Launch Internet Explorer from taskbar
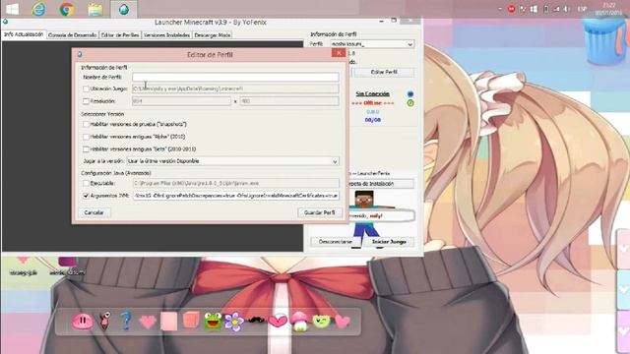The width and height of the screenshot is (630, 354). point(39,9)
